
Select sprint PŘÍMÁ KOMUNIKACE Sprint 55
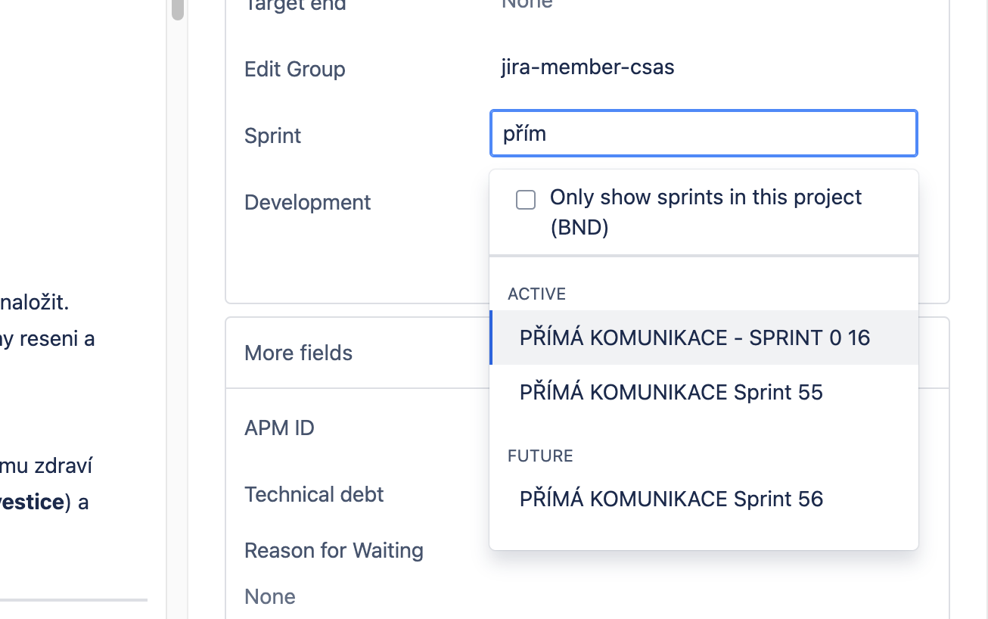tap(673, 392)
